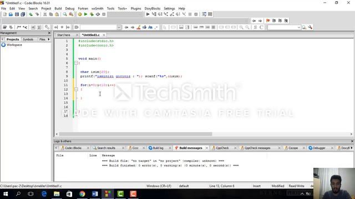Toggle the S source view button
Image resolution: width=355 pixels, height=199 pixels.
tap(255, 27)
